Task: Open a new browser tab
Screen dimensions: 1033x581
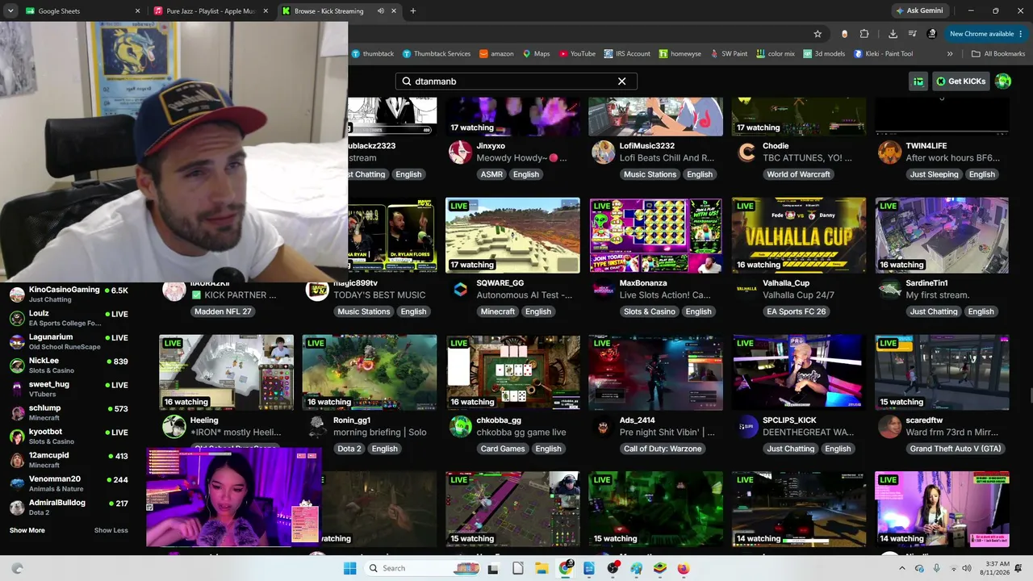Action: (x=412, y=11)
